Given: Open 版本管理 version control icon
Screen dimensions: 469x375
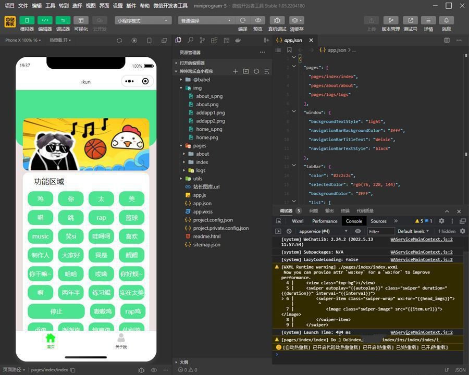Looking at the screenshot, I should 390,20.
